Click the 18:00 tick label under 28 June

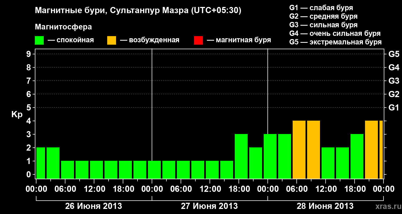pos(355,189)
